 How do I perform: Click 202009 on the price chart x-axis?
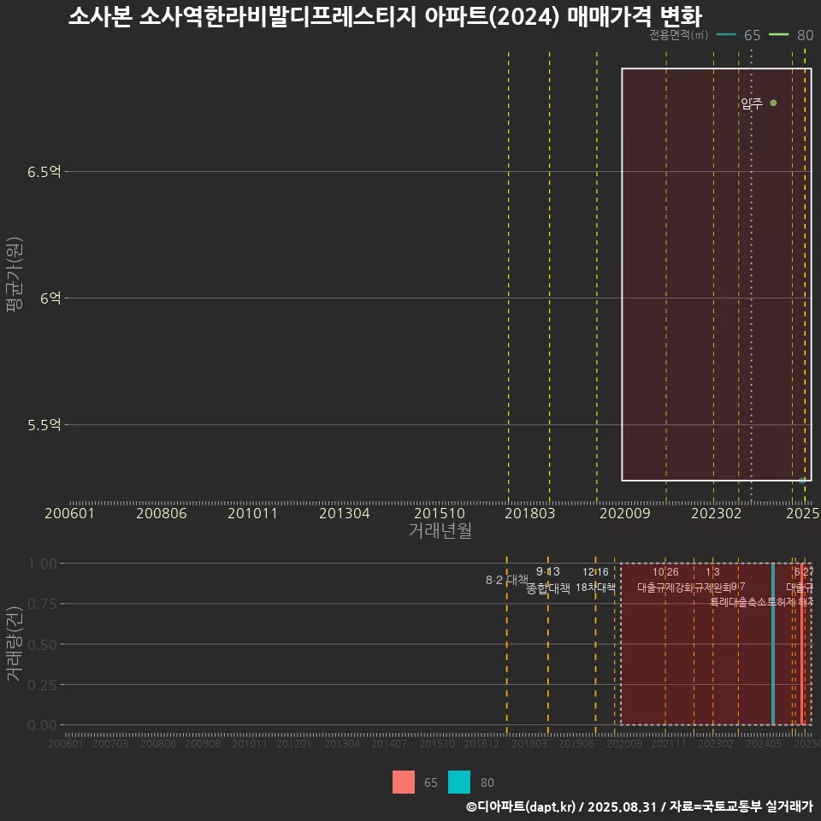[624, 513]
